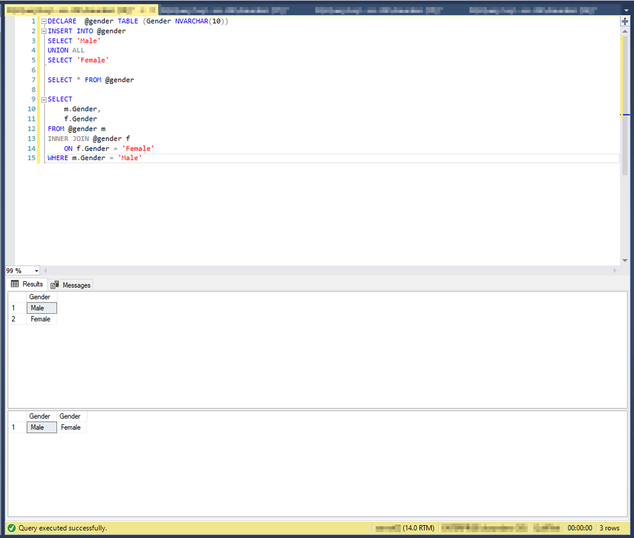Collapse the SELECT block on line 9

43,99
